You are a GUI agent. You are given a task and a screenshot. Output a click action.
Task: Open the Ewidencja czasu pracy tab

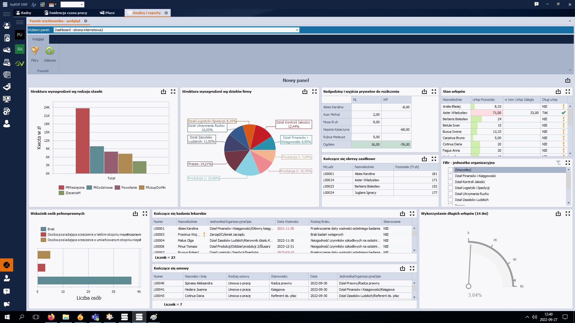(x=66, y=13)
